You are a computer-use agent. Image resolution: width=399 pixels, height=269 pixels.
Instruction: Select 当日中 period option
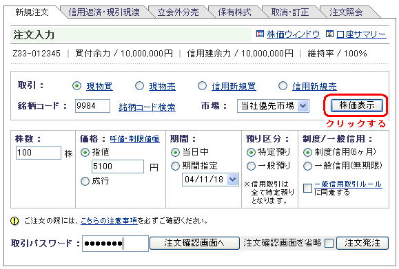pos(175,153)
